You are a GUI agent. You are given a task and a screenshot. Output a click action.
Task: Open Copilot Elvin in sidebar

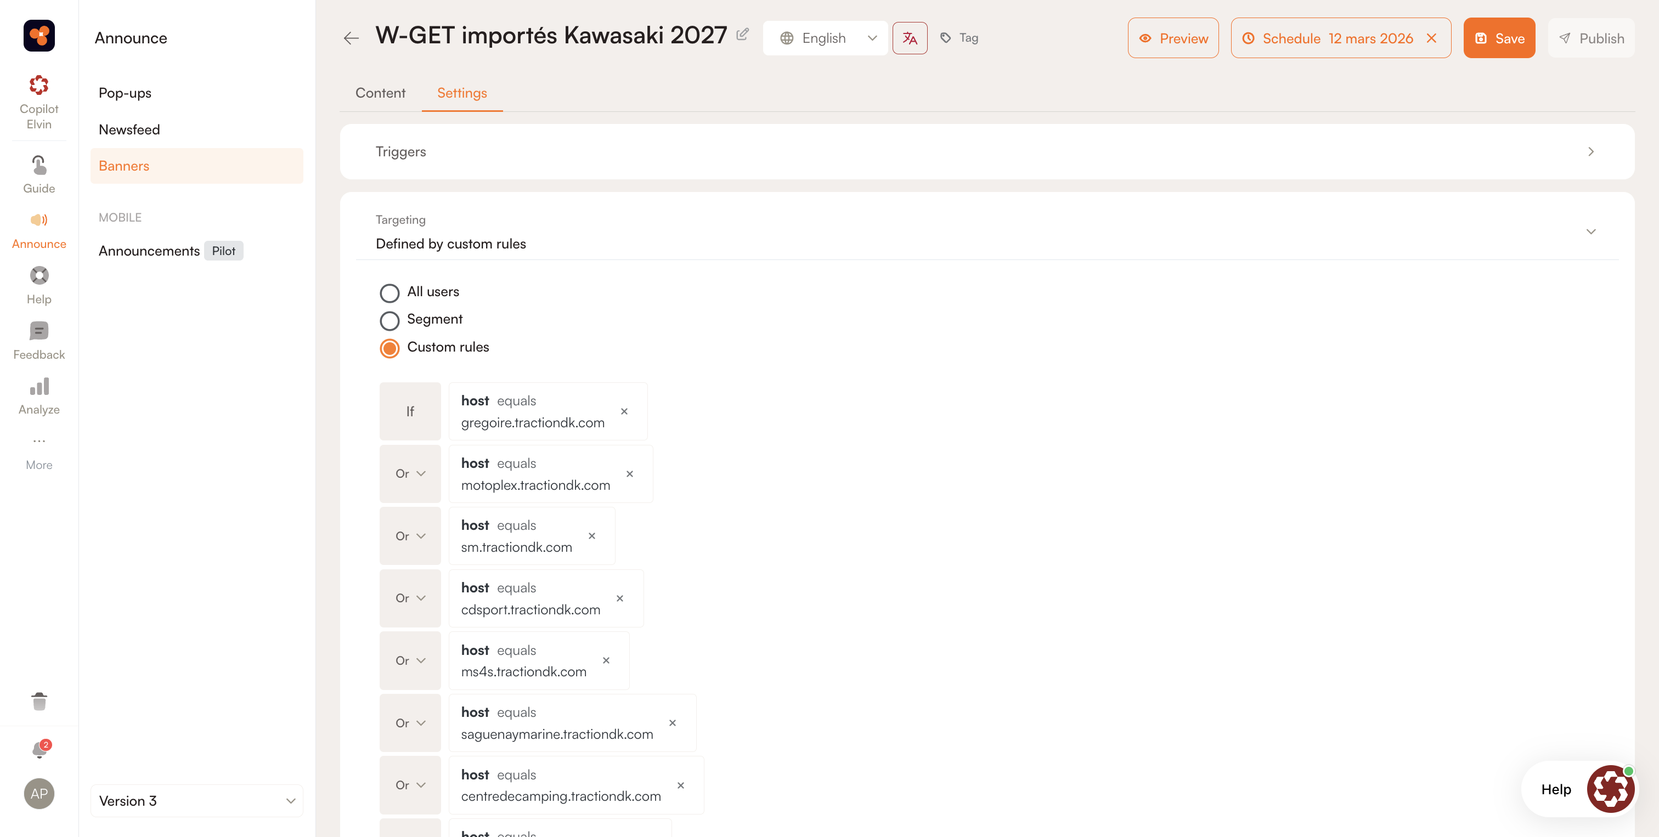click(x=38, y=103)
